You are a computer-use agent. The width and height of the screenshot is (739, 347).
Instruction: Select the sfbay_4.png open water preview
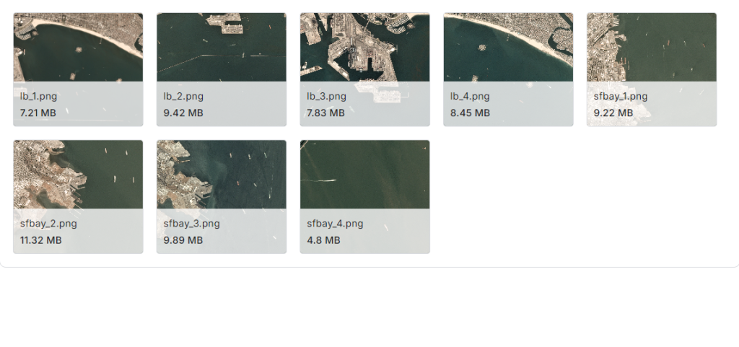[x=364, y=174]
